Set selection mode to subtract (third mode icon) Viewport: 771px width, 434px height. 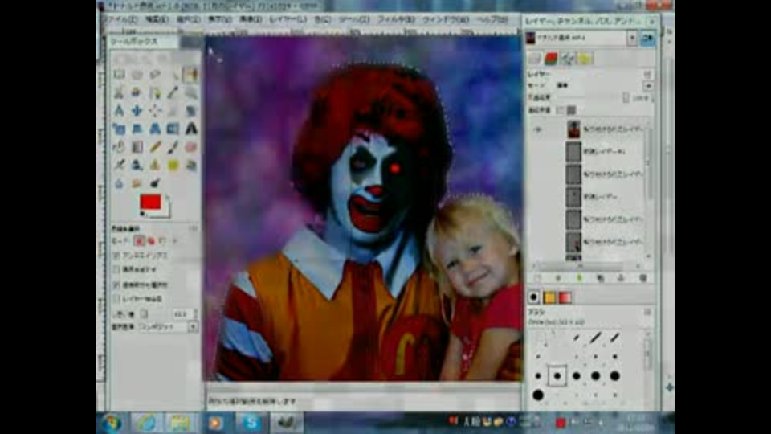(x=163, y=240)
